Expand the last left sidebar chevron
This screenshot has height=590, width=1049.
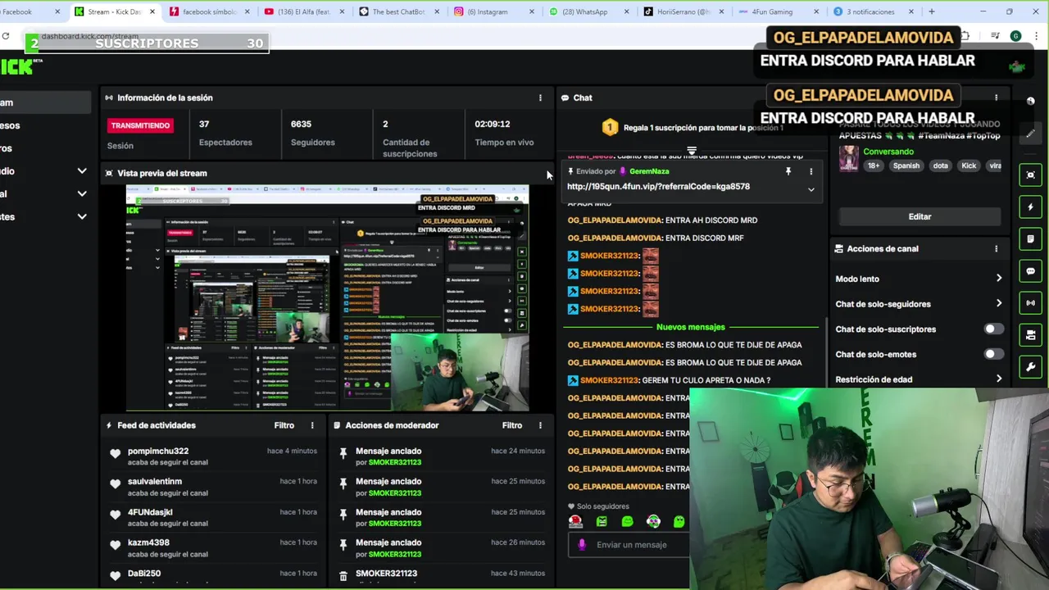click(82, 216)
